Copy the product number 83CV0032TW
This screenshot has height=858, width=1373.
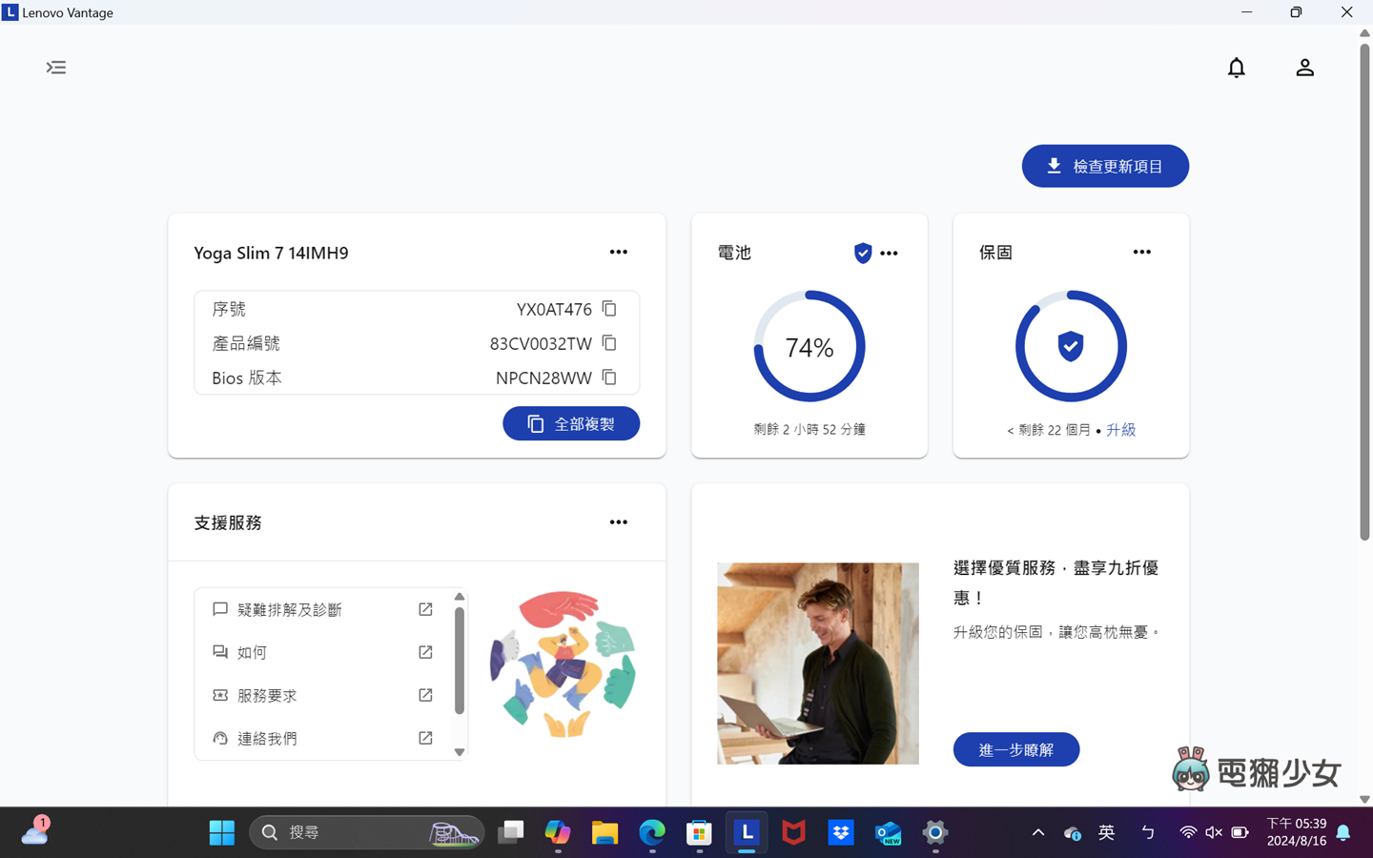point(609,343)
